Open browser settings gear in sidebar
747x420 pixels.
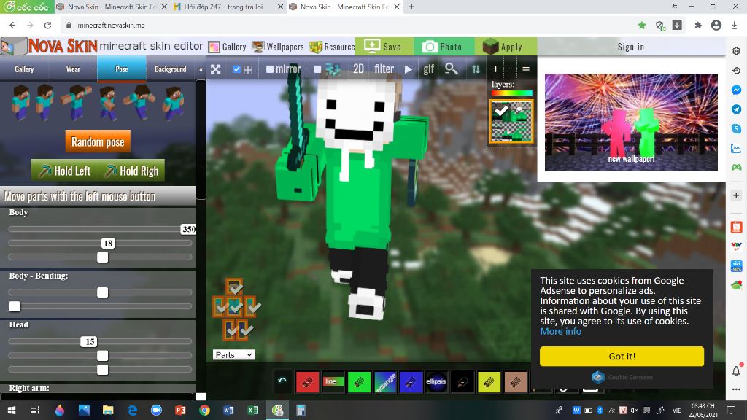pos(736,51)
